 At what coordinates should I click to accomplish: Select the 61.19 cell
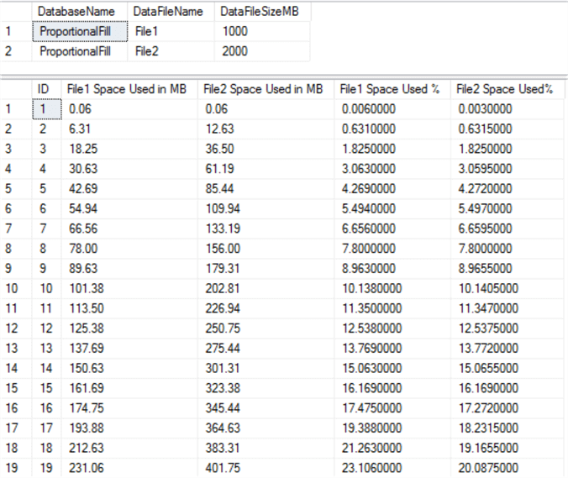click(266, 169)
